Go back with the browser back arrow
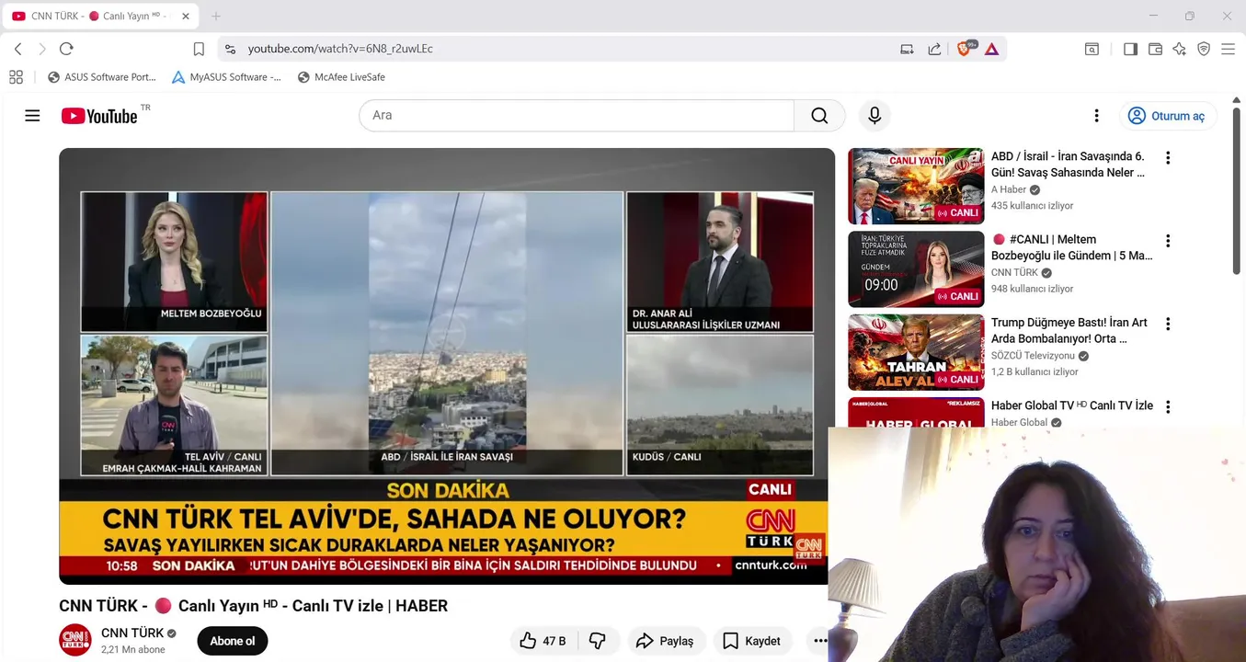Screen dimensions: 1246x662 (17, 49)
